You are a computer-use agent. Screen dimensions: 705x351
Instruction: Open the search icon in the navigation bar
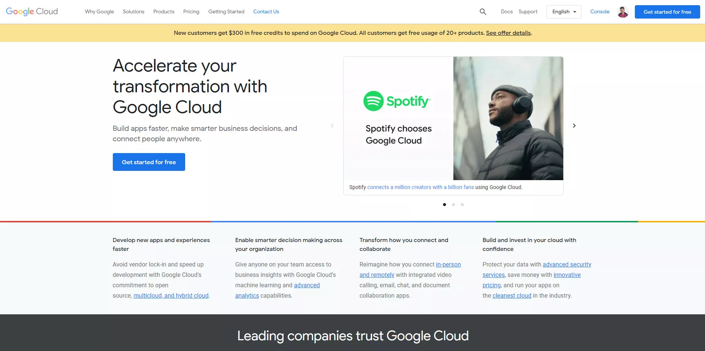[x=483, y=11]
